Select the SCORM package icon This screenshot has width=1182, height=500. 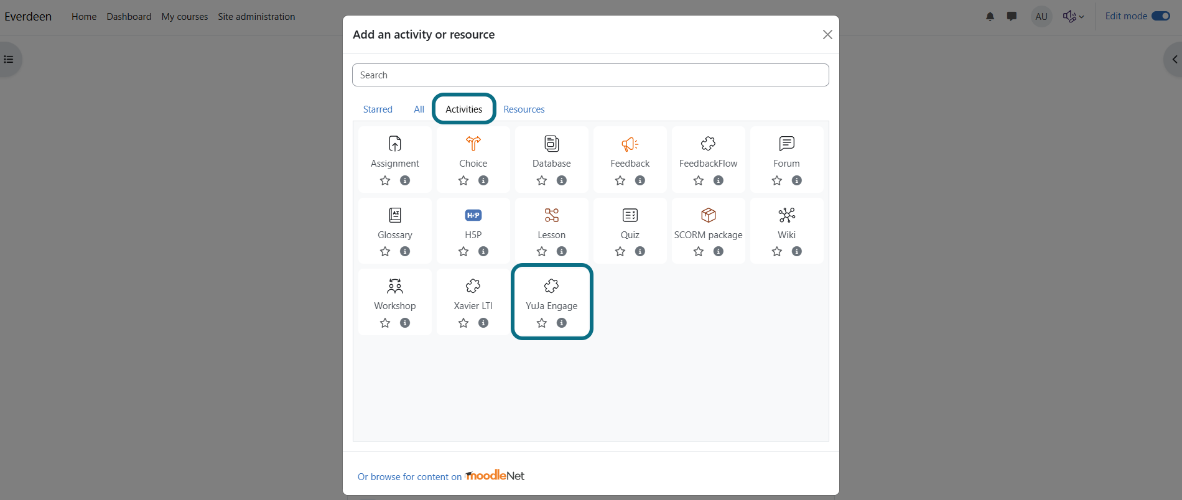click(709, 215)
